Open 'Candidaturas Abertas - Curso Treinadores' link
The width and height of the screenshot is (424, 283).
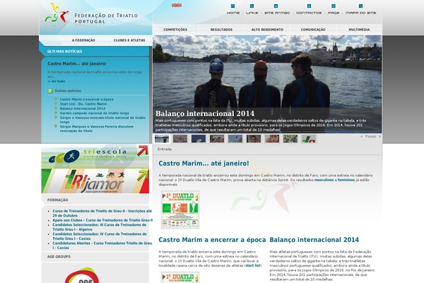[x=102, y=246]
